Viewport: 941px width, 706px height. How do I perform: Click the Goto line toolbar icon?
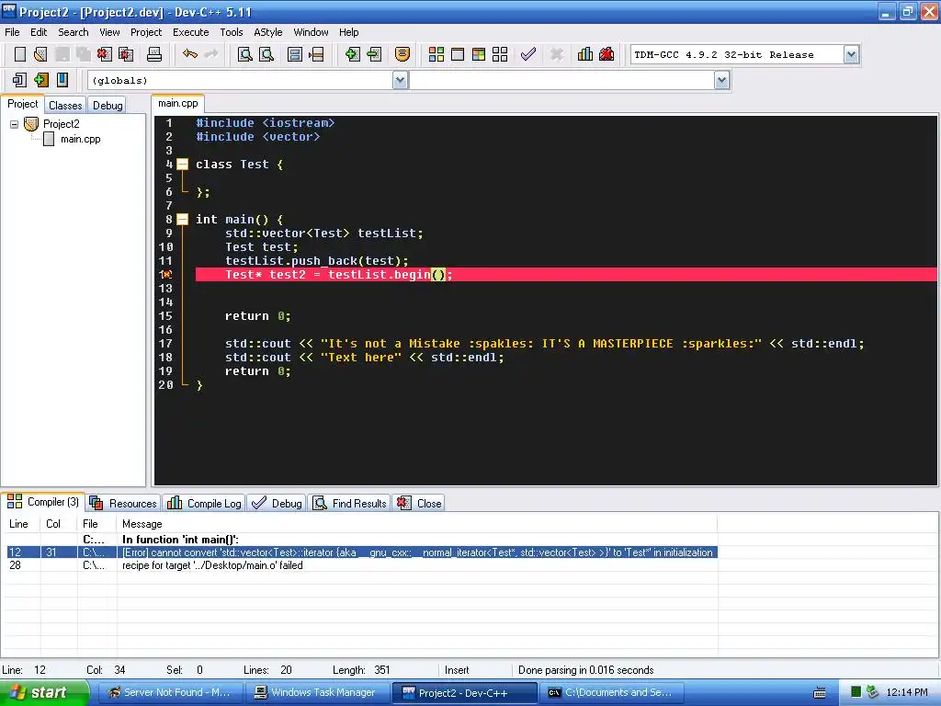tap(316, 54)
